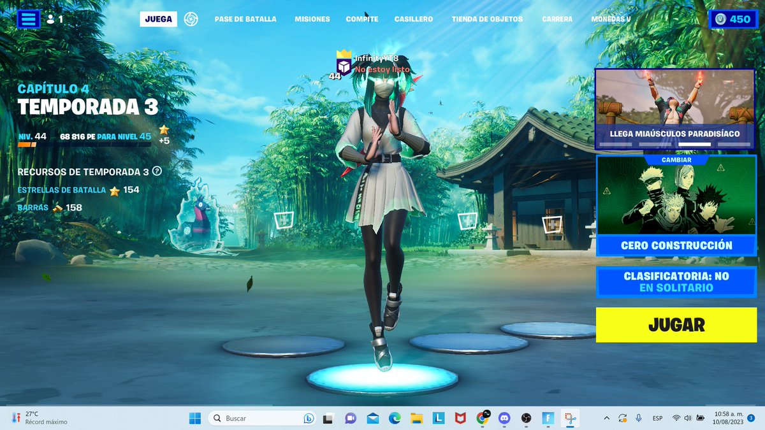Click NIV. 44 level text
Image resolution: width=765 pixels, height=430 pixels.
click(32, 136)
